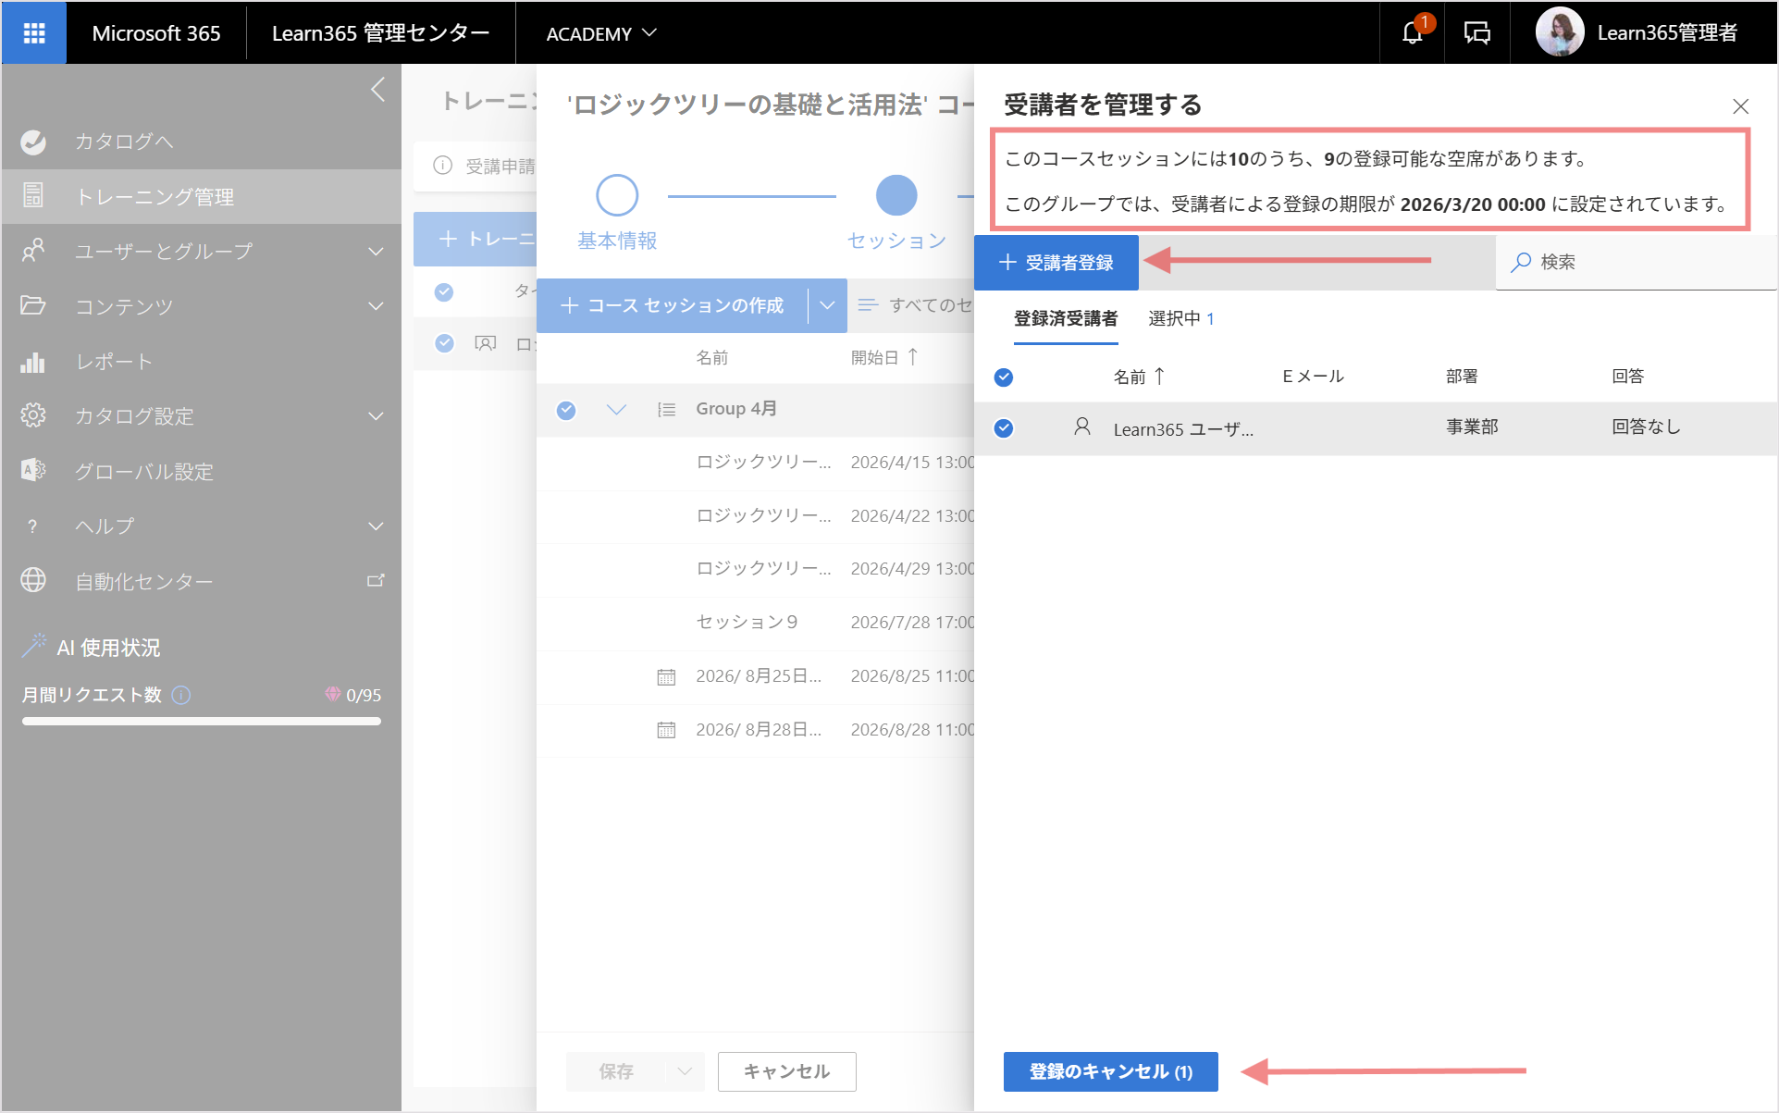Switch to 選択中 1 tab
1779x1113 pixels.
pos(1181,319)
